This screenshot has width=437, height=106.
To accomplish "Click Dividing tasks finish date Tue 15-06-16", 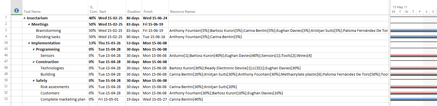I will [x=155, y=37].
